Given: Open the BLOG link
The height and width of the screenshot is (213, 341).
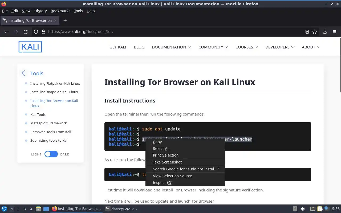Looking at the screenshot, I should pyautogui.click(x=139, y=47).
